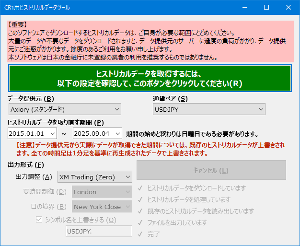
Task: Click the 既存のヒストリカルデータを読み出しています status text
Action: click(x=201, y=211)
